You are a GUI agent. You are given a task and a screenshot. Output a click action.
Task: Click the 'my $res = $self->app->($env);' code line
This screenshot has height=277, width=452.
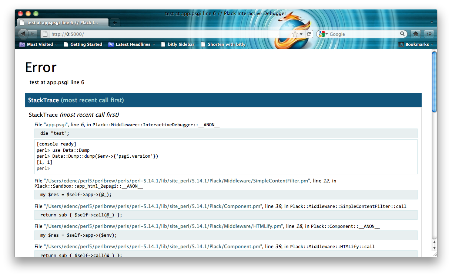tap(226, 235)
